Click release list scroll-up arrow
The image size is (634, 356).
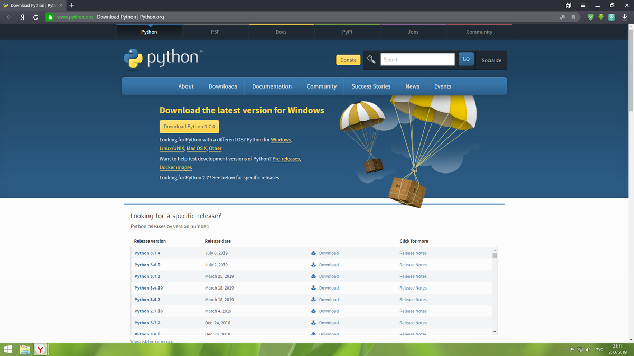click(495, 250)
